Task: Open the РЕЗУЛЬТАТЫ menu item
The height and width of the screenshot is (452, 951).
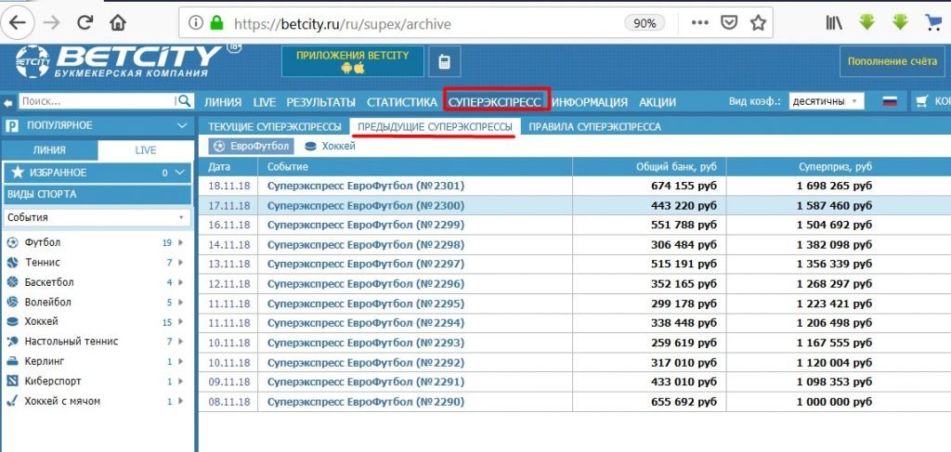Action: (320, 102)
